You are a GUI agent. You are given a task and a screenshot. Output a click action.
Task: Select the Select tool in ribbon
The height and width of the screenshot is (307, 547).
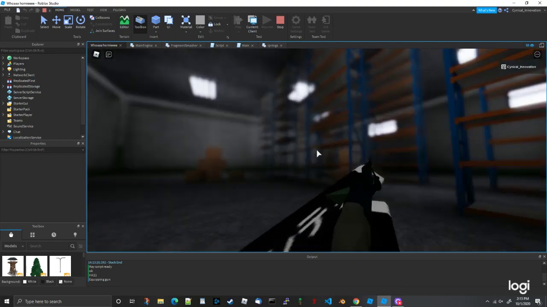(44, 22)
